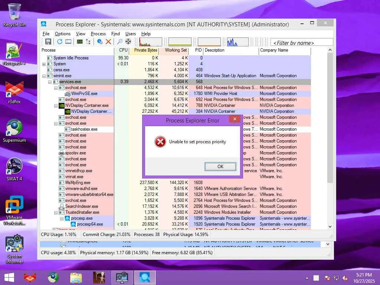The image size is (380, 285).
Task: Click the CPU usage mini graph
Action: [151, 42]
